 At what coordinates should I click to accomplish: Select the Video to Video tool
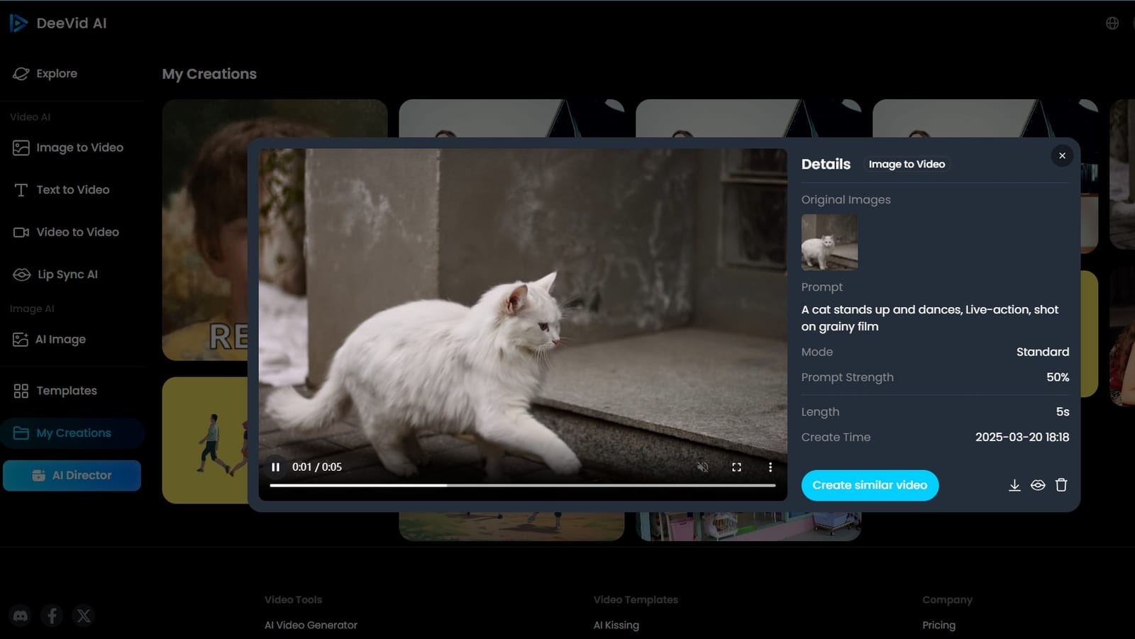click(77, 232)
